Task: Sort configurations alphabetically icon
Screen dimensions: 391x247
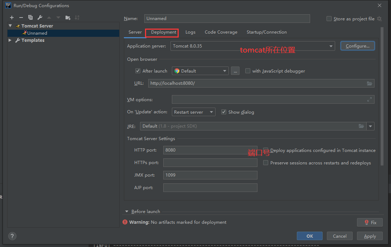Action: coord(77,18)
